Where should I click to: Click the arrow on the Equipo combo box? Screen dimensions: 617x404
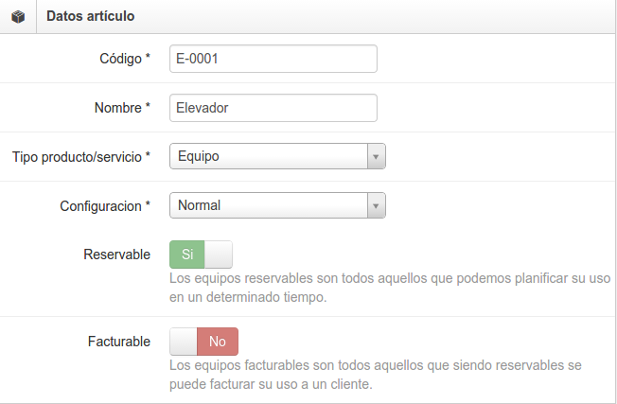point(377,156)
